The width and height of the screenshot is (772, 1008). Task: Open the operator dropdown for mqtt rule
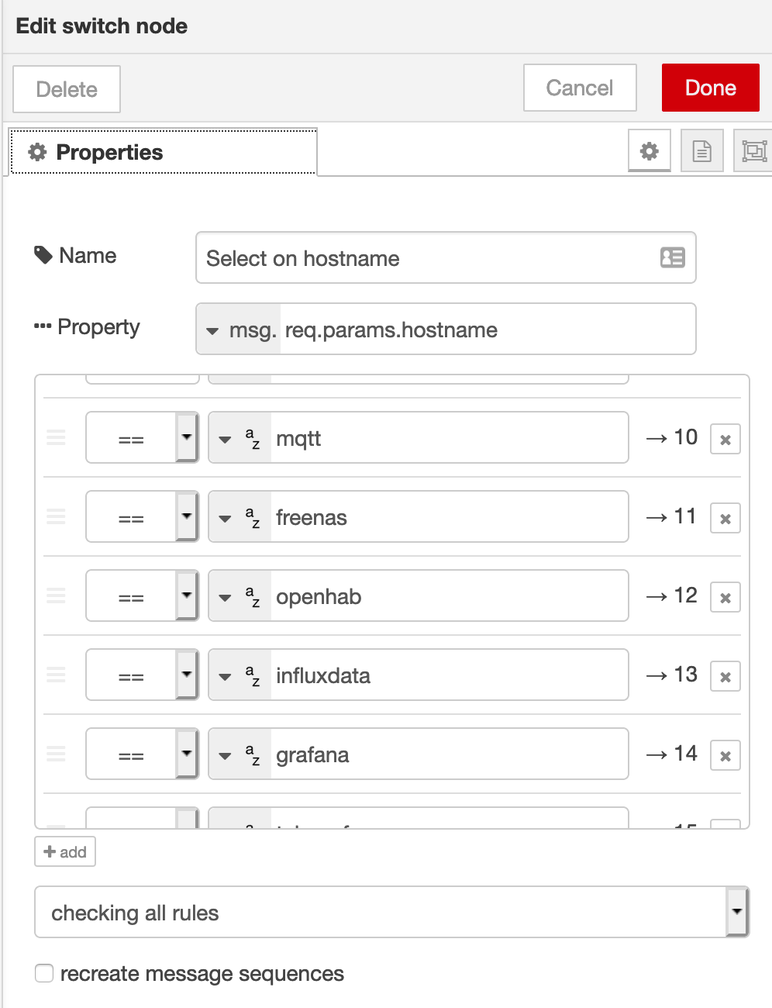tap(143, 438)
